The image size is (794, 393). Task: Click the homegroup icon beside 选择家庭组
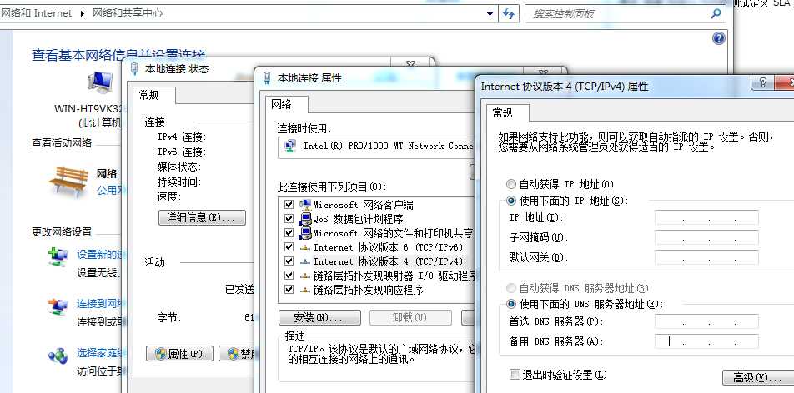pos(58,356)
